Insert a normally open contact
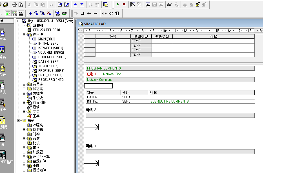 pyautogui.click(x=104, y=13)
